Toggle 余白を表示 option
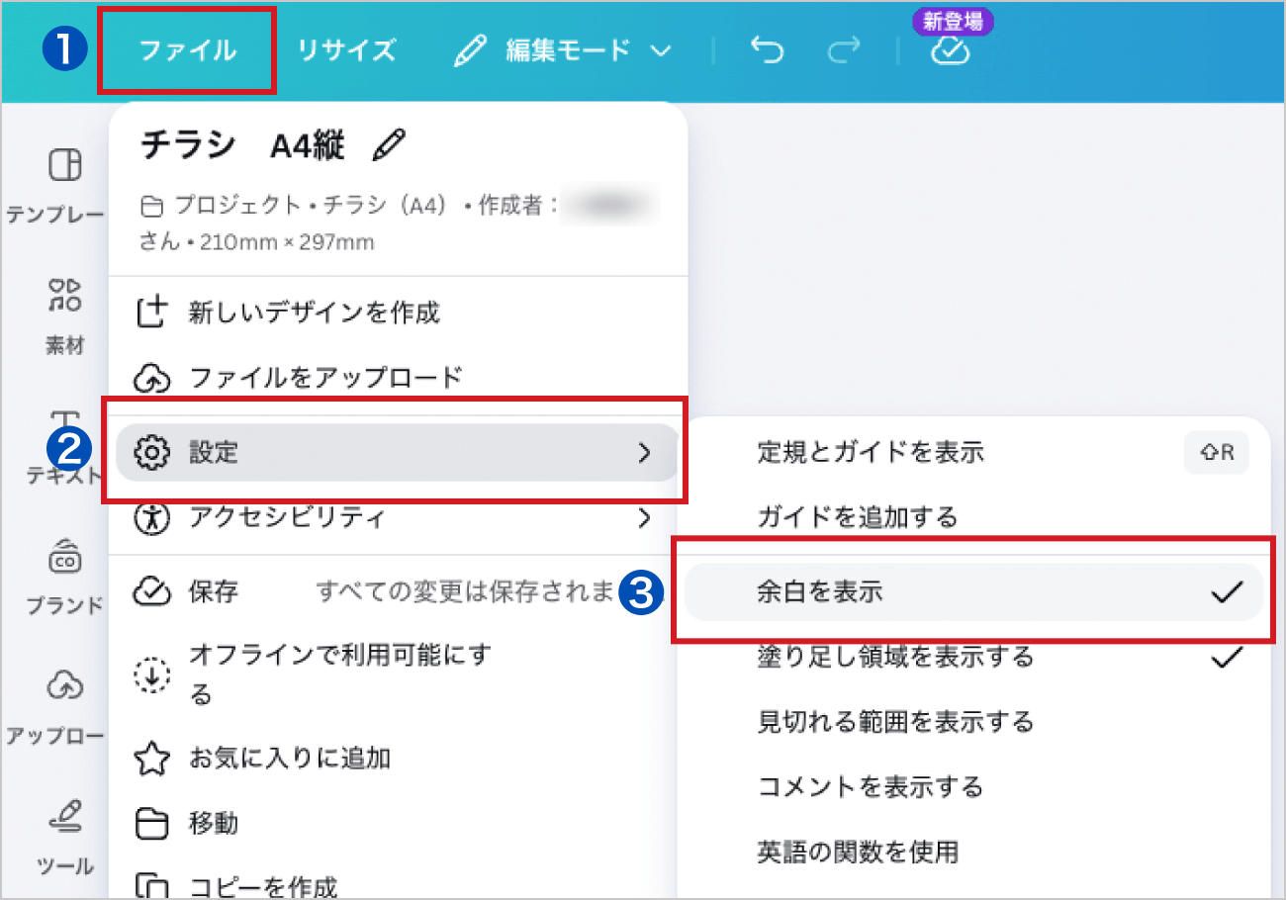Screen dimensions: 1286x900 (x=973, y=591)
